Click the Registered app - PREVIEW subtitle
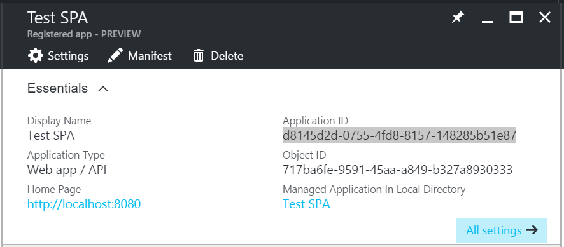This screenshot has width=564, height=247. pyautogui.click(x=84, y=34)
